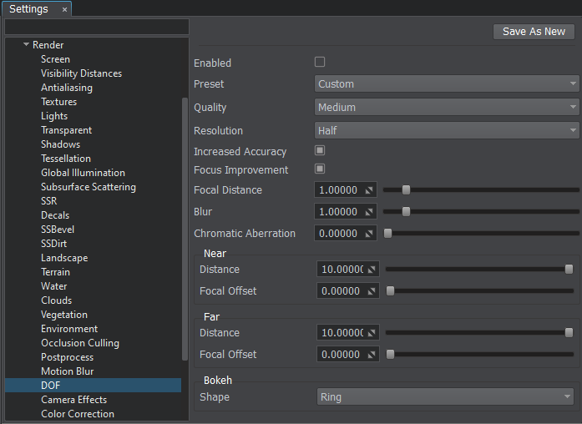Screen dimensions: 582x424
Task: Open Water settings
Action: click(x=53, y=286)
